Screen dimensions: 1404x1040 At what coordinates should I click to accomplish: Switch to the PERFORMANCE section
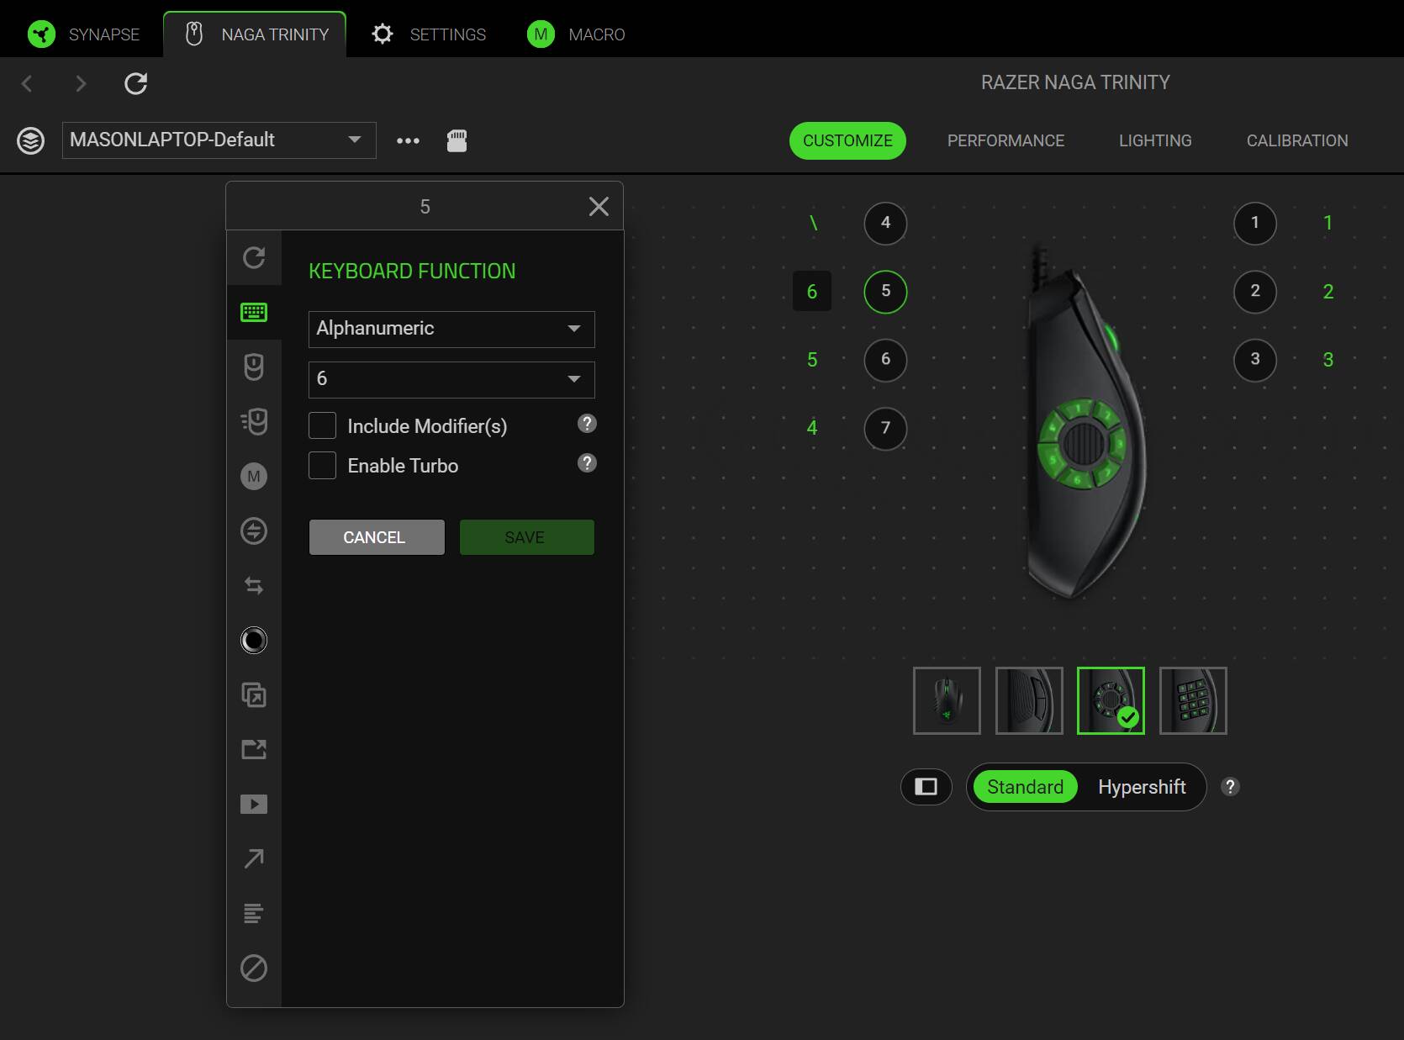[1005, 140]
